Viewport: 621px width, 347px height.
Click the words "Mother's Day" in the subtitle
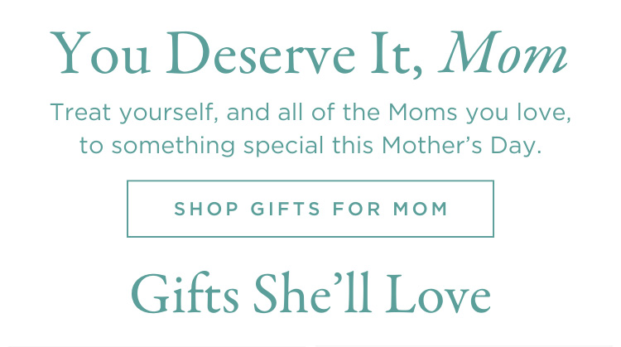point(461,146)
